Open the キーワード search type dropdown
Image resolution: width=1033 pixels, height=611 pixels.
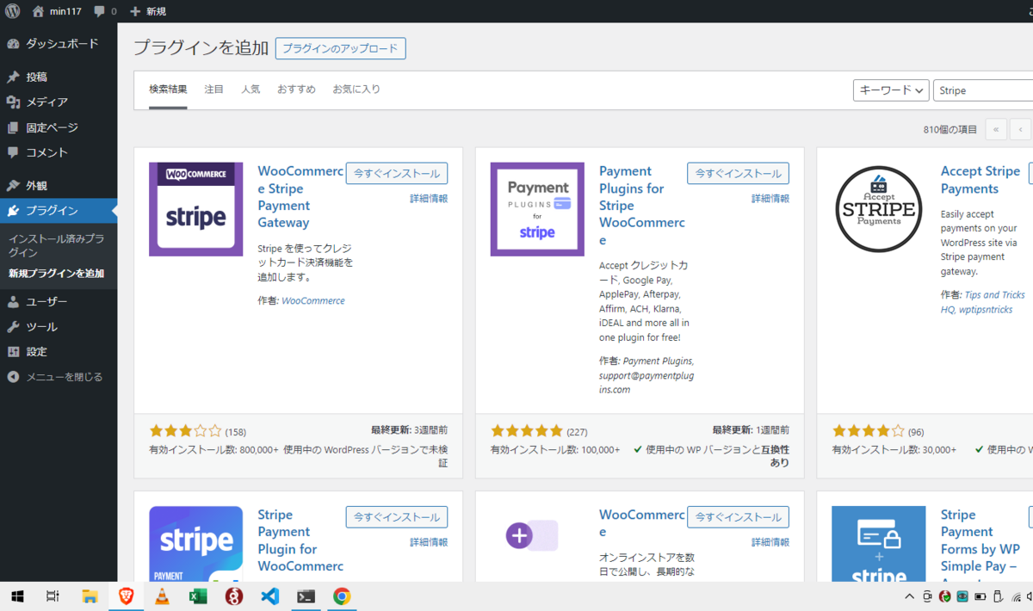pyautogui.click(x=890, y=89)
